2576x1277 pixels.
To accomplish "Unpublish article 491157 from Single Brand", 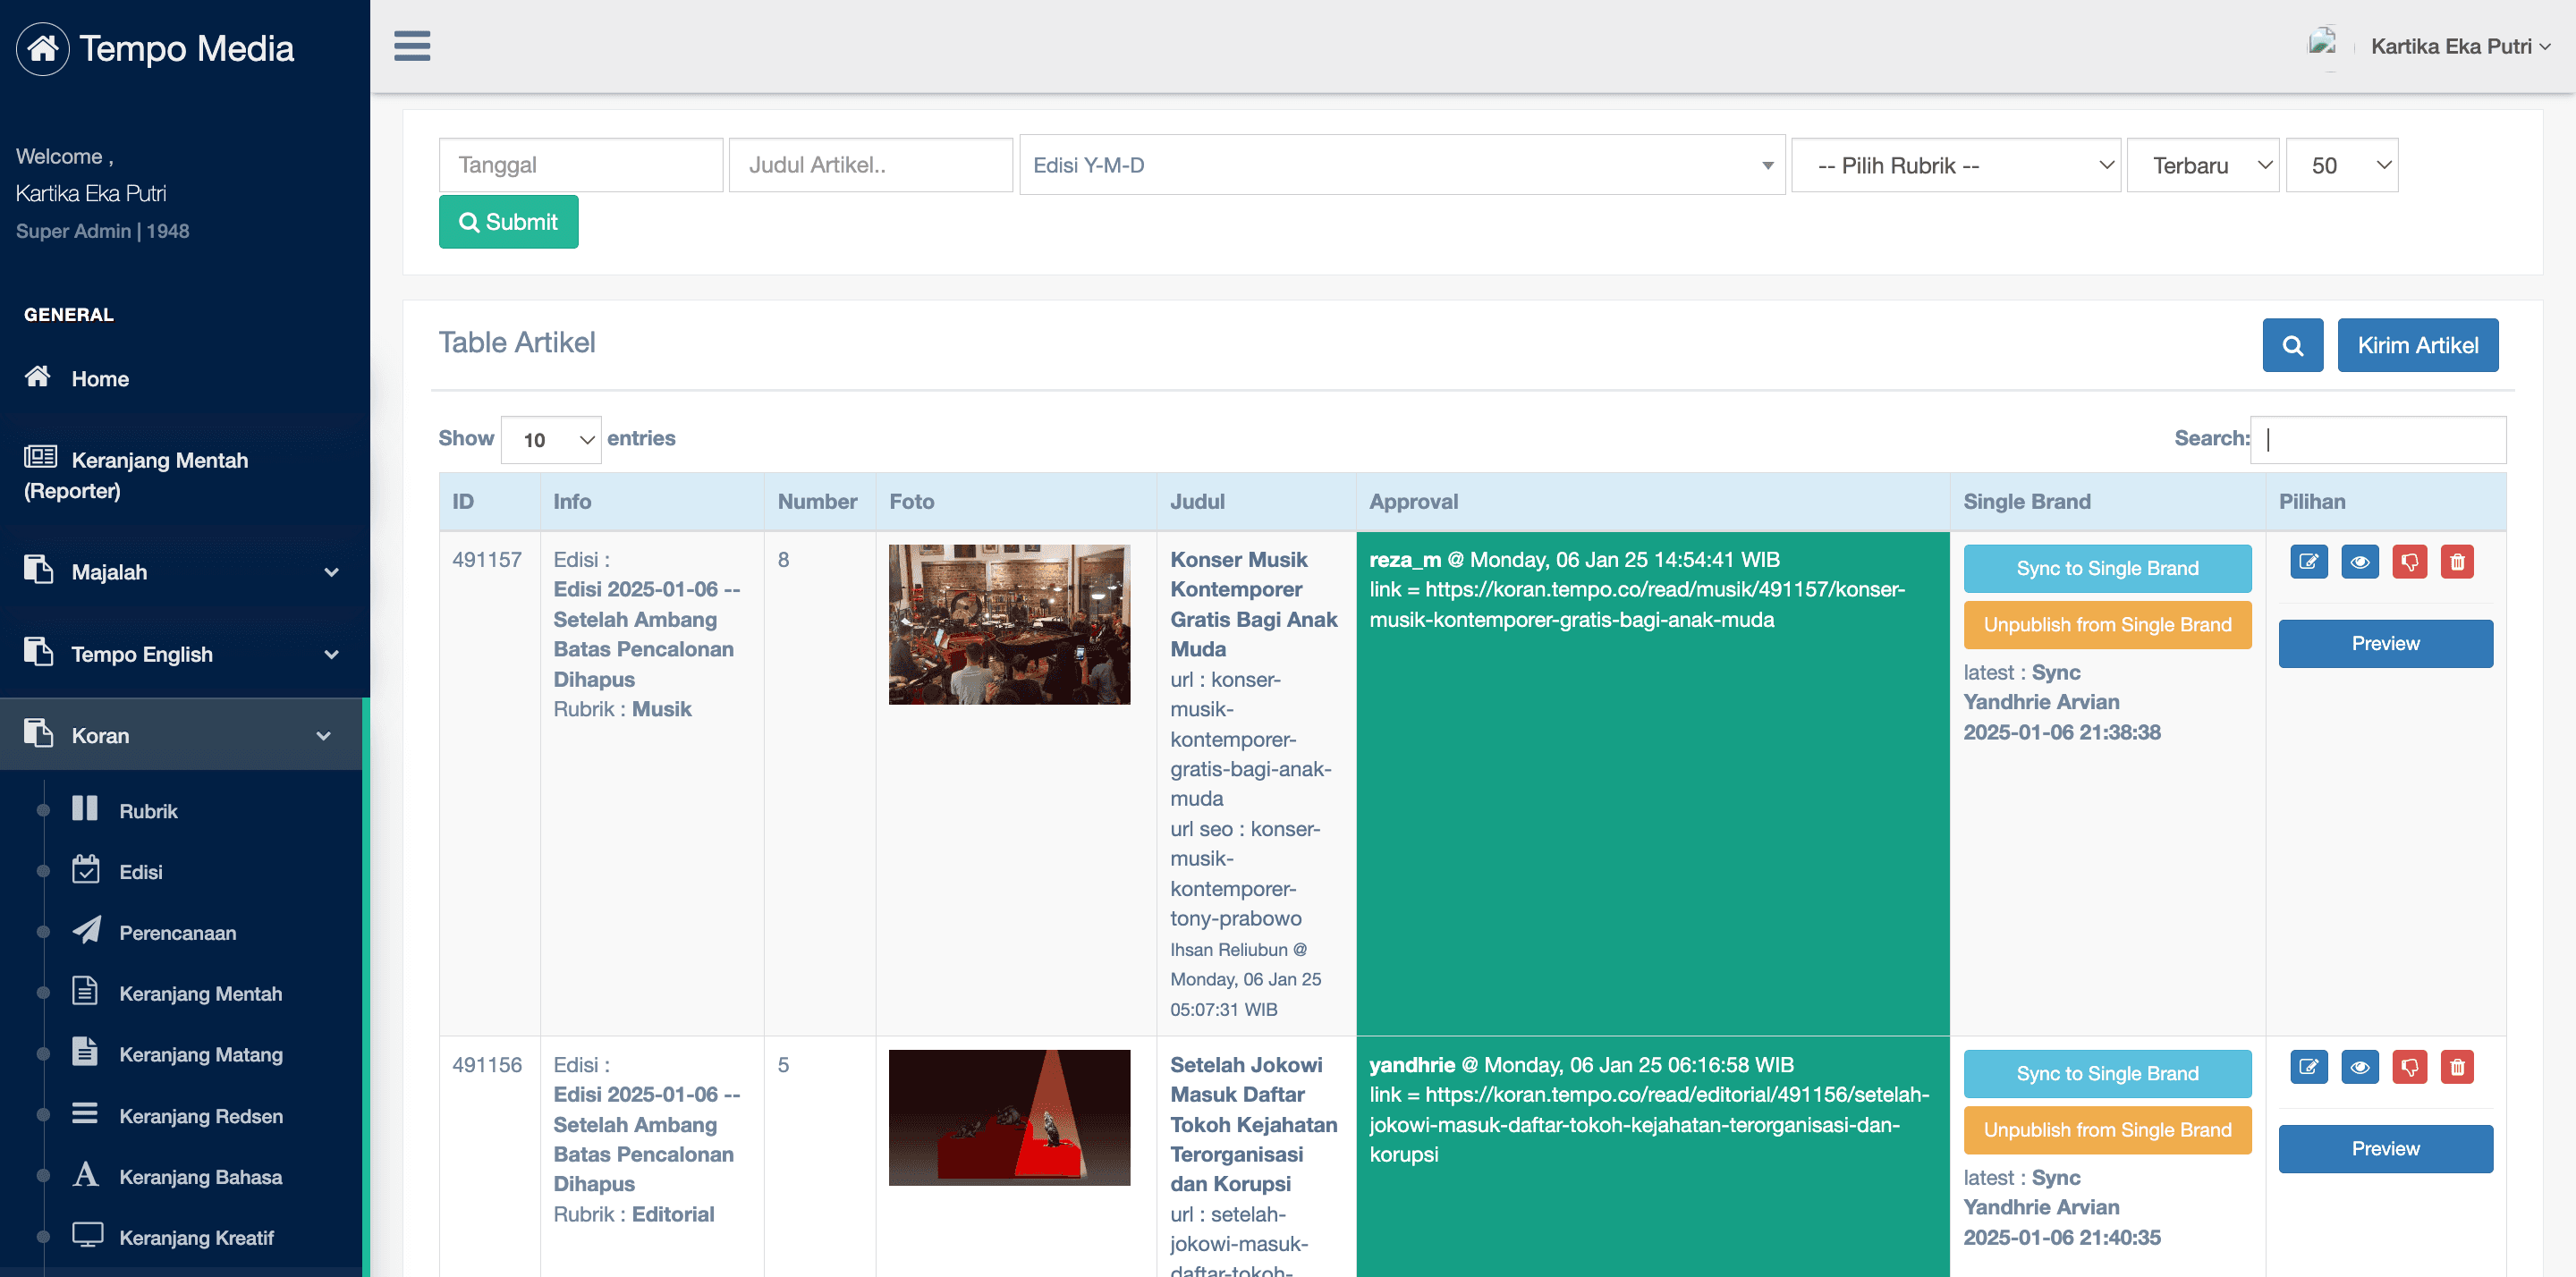I will [2108, 625].
